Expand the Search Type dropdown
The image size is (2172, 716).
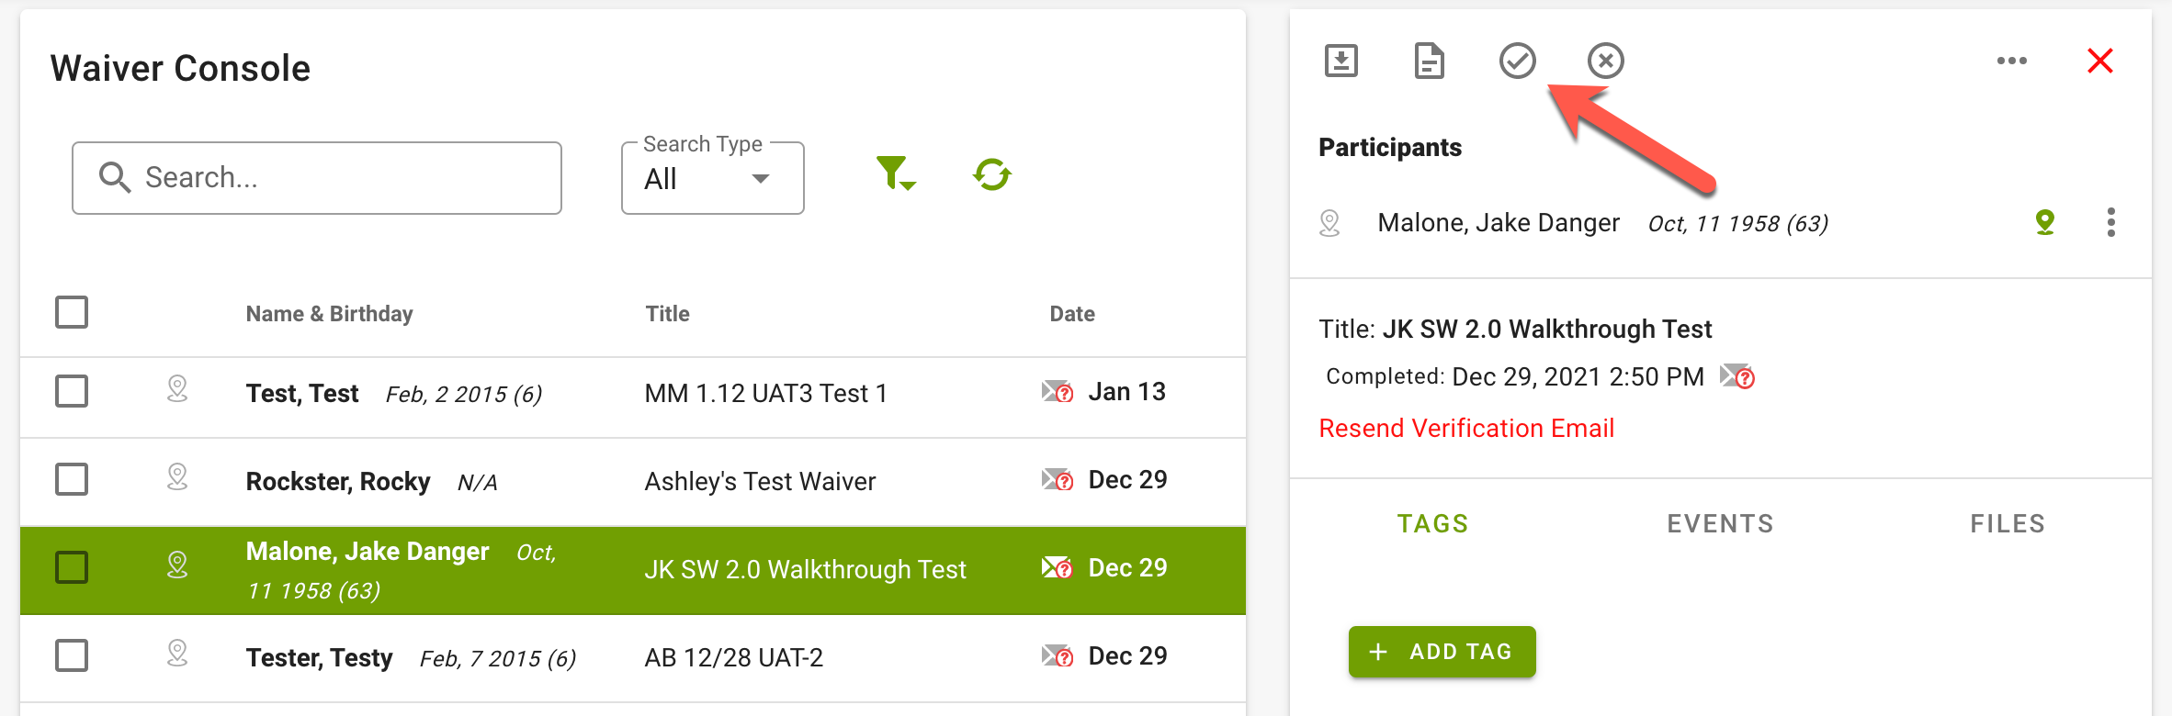pos(712,178)
